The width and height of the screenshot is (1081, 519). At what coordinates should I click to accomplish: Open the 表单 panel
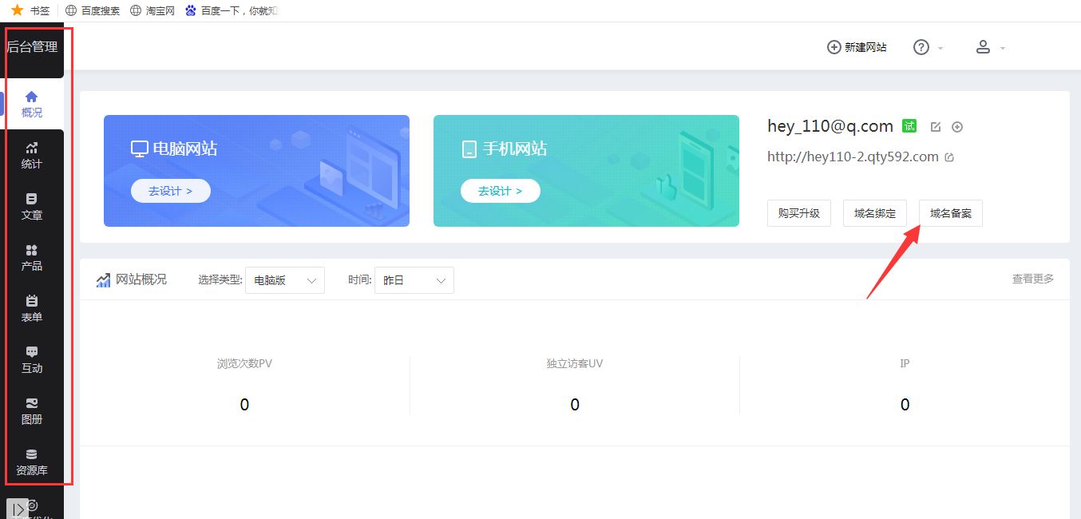[x=31, y=308]
